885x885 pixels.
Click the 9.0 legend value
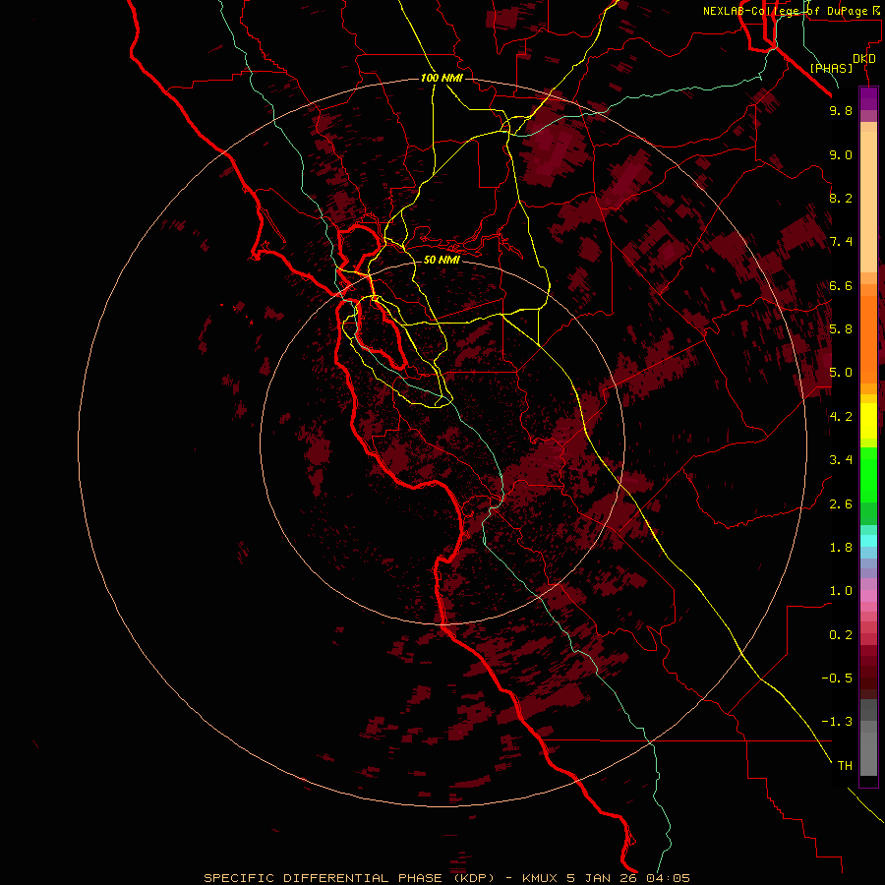coord(841,154)
